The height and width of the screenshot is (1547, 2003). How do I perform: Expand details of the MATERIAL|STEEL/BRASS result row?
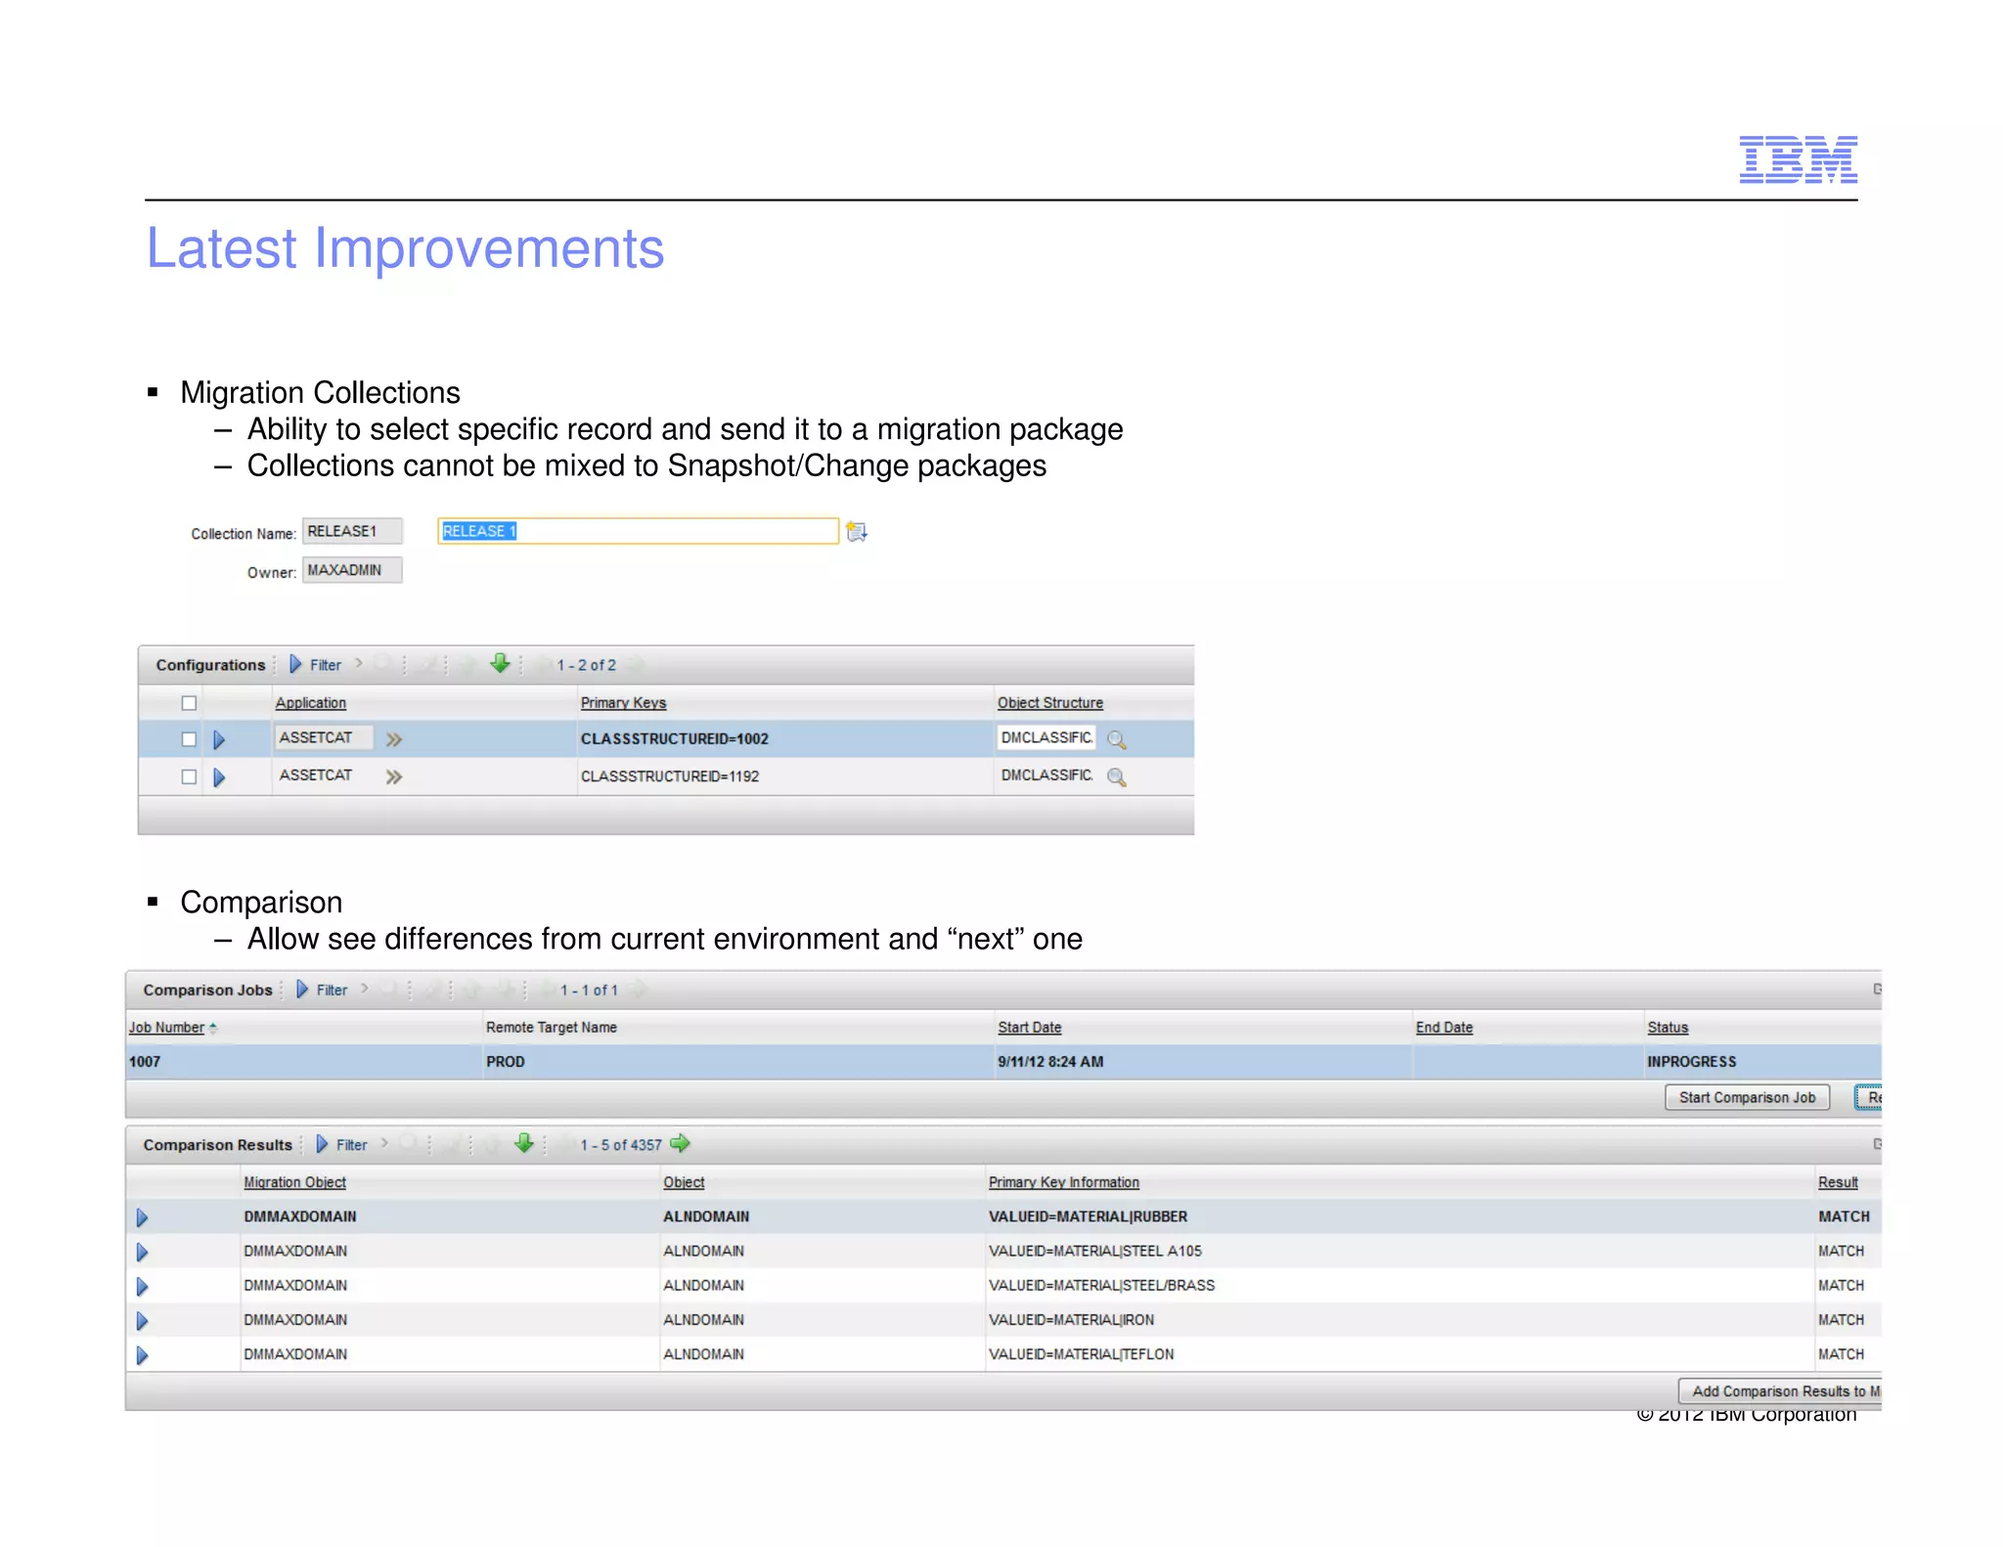click(142, 1286)
